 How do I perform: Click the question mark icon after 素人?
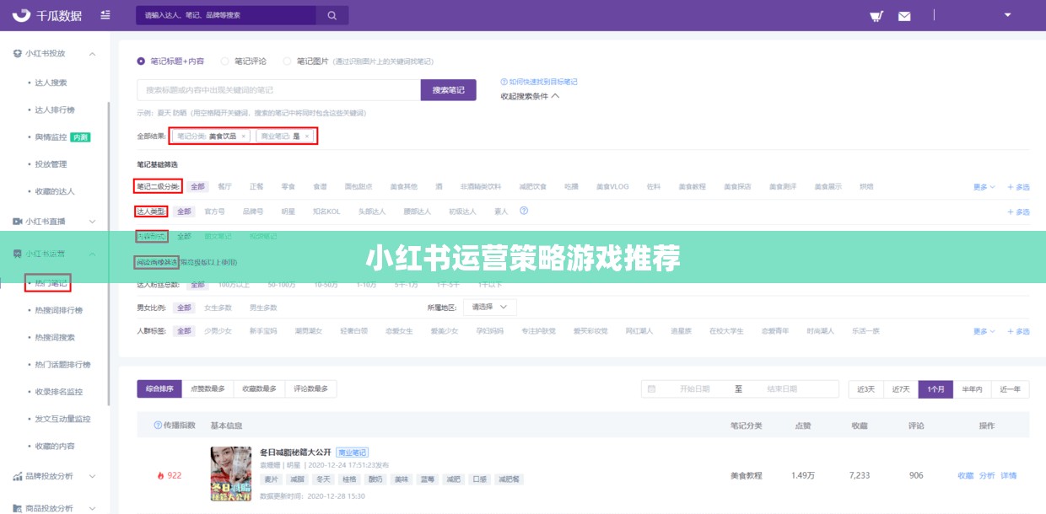coord(524,211)
